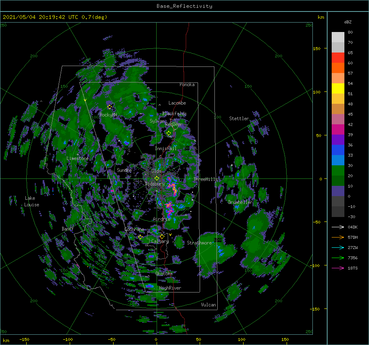Click the 80 dBZ legend value

350,32
